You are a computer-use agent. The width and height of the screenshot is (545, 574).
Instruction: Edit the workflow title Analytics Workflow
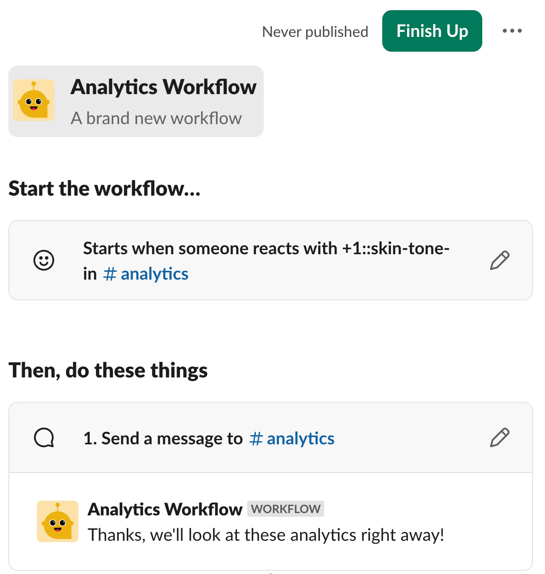pyautogui.click(x=164, y=87)
